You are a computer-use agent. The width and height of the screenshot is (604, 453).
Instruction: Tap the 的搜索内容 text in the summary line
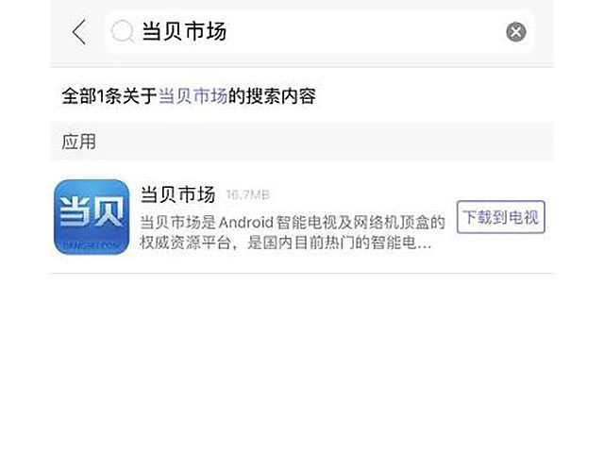coord(272,96)
